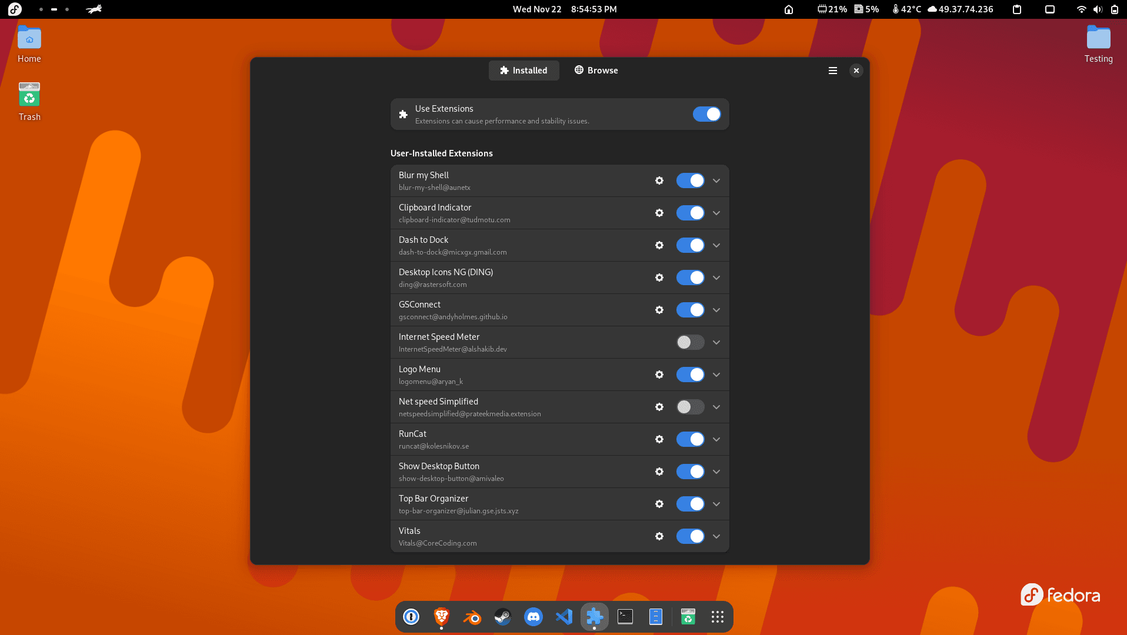The height and width of the screenshot is (635, 1127).
Task: Expand the Desktop Icons NG details chevron
Action: point(716,278)
